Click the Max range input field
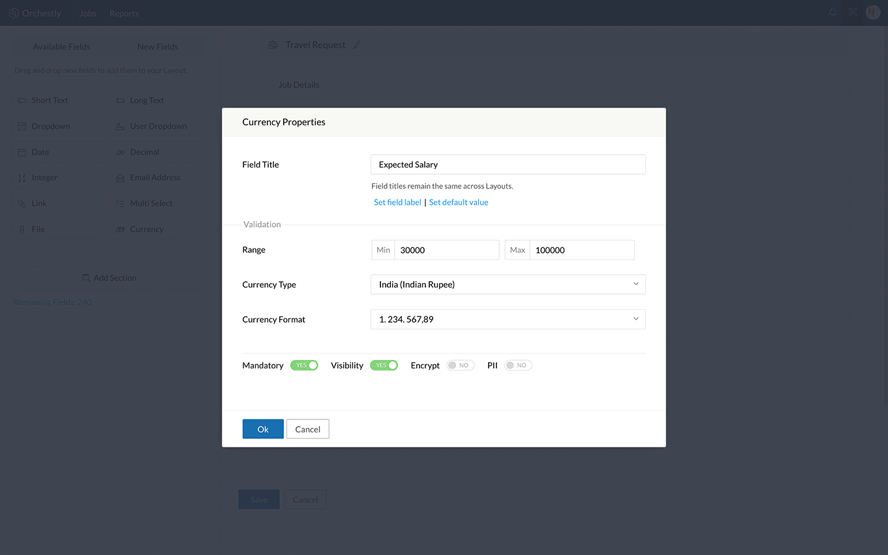This screenshot has height=555, width=888. pos(581,250)
